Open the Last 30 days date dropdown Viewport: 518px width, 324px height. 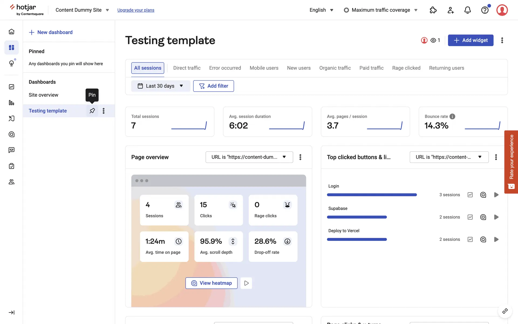click(x=161, y=86)
